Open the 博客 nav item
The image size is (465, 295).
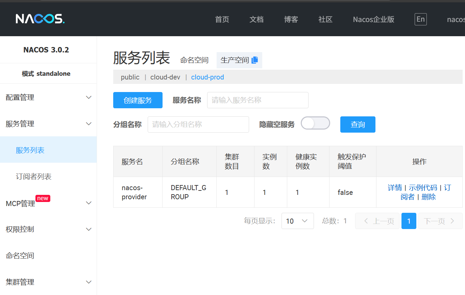[291, 19]
